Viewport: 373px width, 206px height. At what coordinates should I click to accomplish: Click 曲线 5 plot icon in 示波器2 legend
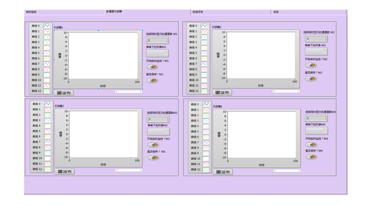[x=204, y=53]
